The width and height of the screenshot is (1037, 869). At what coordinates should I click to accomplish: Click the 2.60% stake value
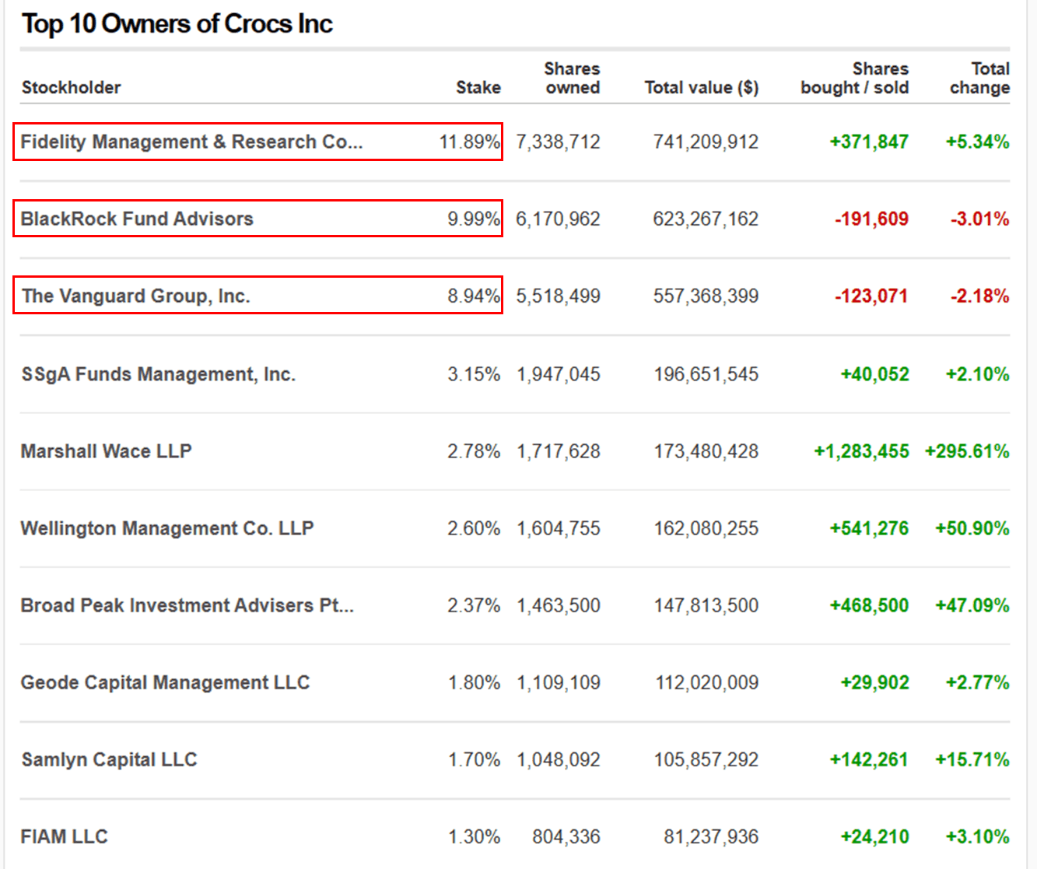(x=474, y=528)
